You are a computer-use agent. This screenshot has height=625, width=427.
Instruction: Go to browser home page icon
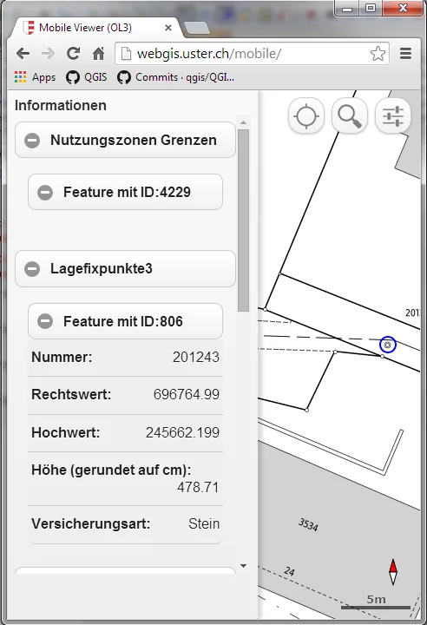pyautogui.click(x=98, y=54)
